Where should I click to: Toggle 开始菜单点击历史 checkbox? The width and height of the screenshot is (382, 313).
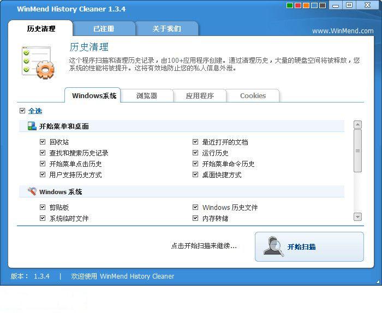pyautogui.click(x=43, y=164)
